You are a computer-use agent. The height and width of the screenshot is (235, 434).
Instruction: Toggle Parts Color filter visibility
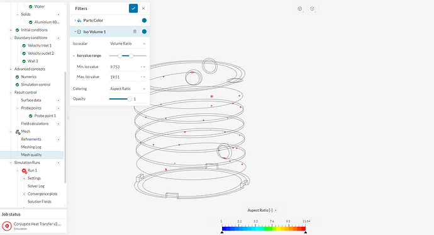tap(144, 20)
